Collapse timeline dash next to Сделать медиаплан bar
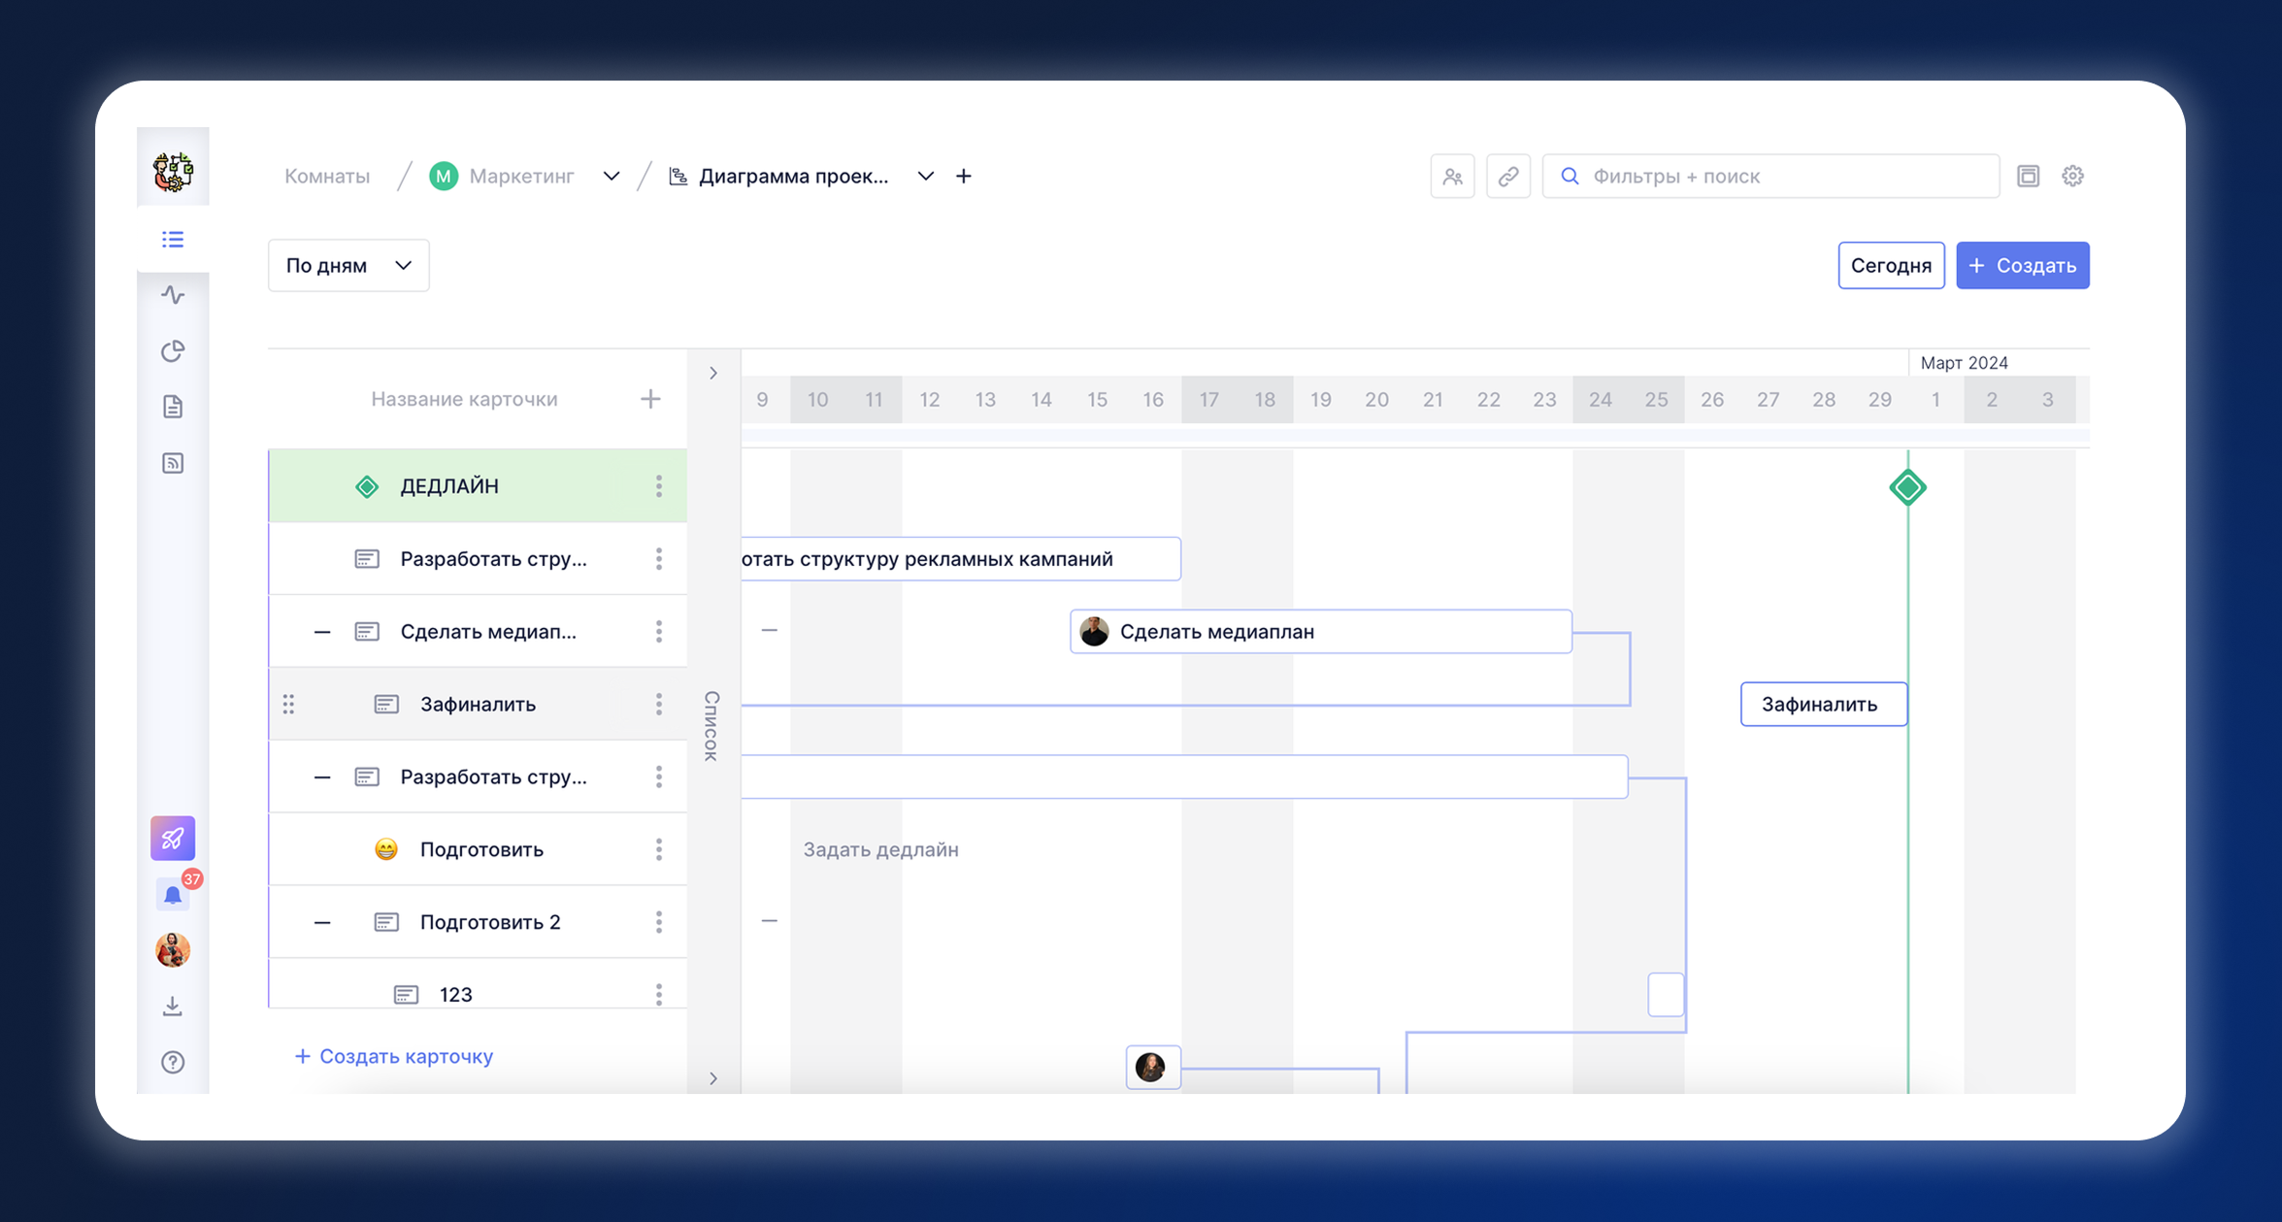This screenshot has width=2282, height=1222. coord(770,631)
